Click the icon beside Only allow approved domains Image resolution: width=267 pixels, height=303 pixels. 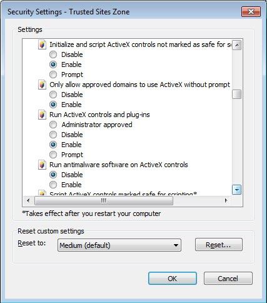[42, 85]
